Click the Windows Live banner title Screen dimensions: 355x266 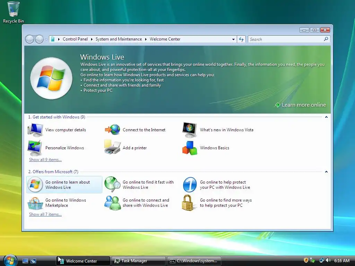point(102,57)
